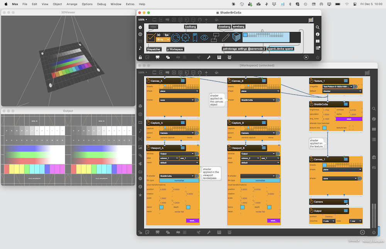Click the purple reset button in ShdrBrCoSa node
The height and width of the screenshot is (249, 386).
pyautogui.click(x=349, y=119)
